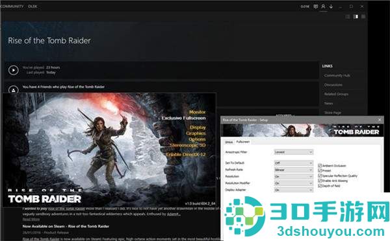Select Display in the launcher menu
390x241 pixels.
point(198,128)
